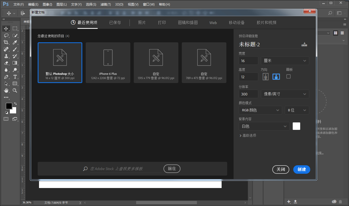This screenshot has width=349, height=206.
Task: Activate the Hand tool
Action: coord(6,90)
